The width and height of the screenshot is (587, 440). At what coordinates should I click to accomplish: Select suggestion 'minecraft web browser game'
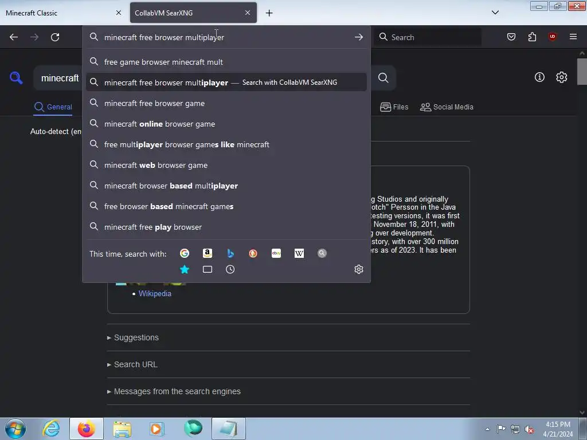[226, 165]
